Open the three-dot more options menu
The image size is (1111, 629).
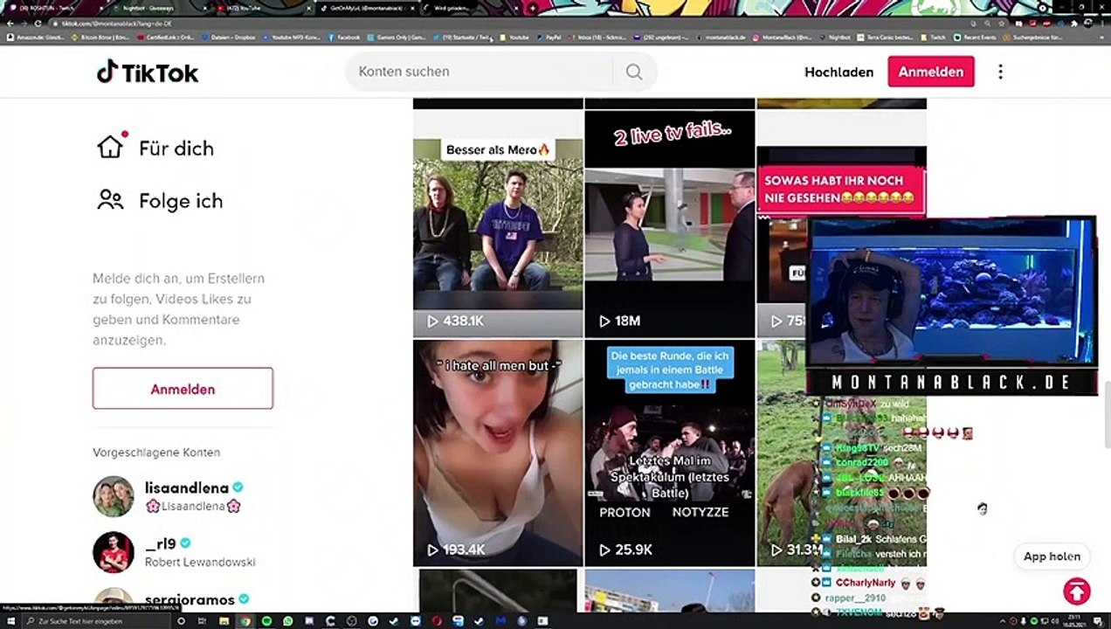[1000, 72]
